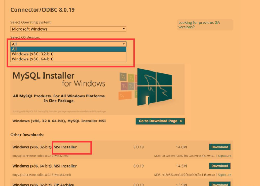261x186 pixels.
Task: Open Signature link for winx64.msi file
Action: point(224,174)
